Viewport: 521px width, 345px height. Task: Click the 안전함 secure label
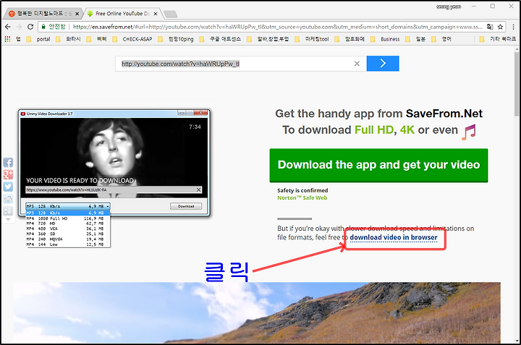coord(57,27)
